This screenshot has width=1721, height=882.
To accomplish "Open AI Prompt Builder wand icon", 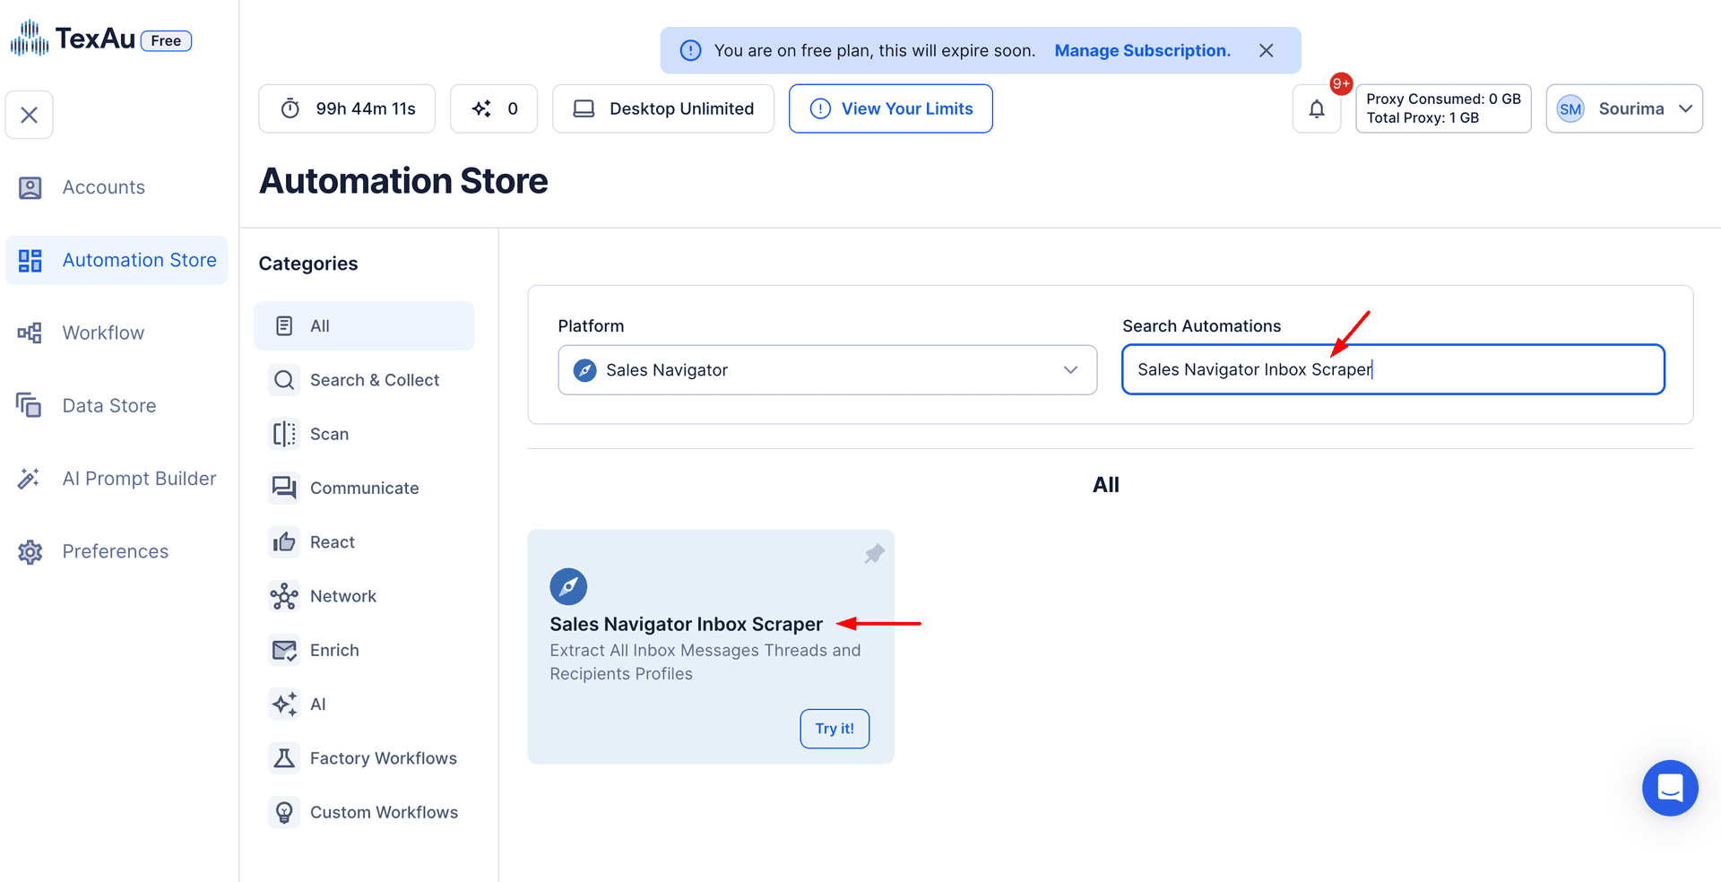I will pos(29,479).
